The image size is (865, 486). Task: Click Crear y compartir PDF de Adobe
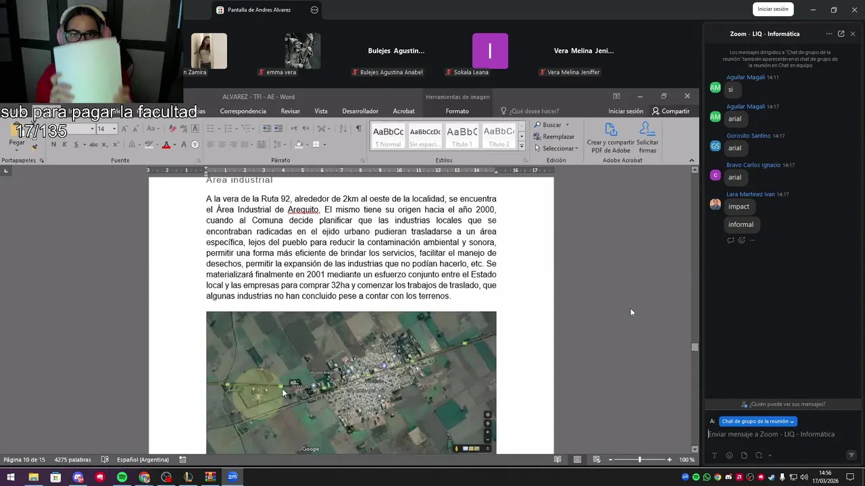611,138
